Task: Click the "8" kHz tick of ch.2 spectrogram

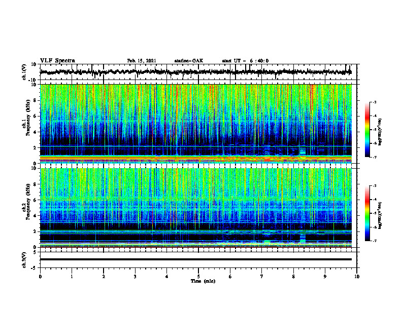Action: coord(35,184)
